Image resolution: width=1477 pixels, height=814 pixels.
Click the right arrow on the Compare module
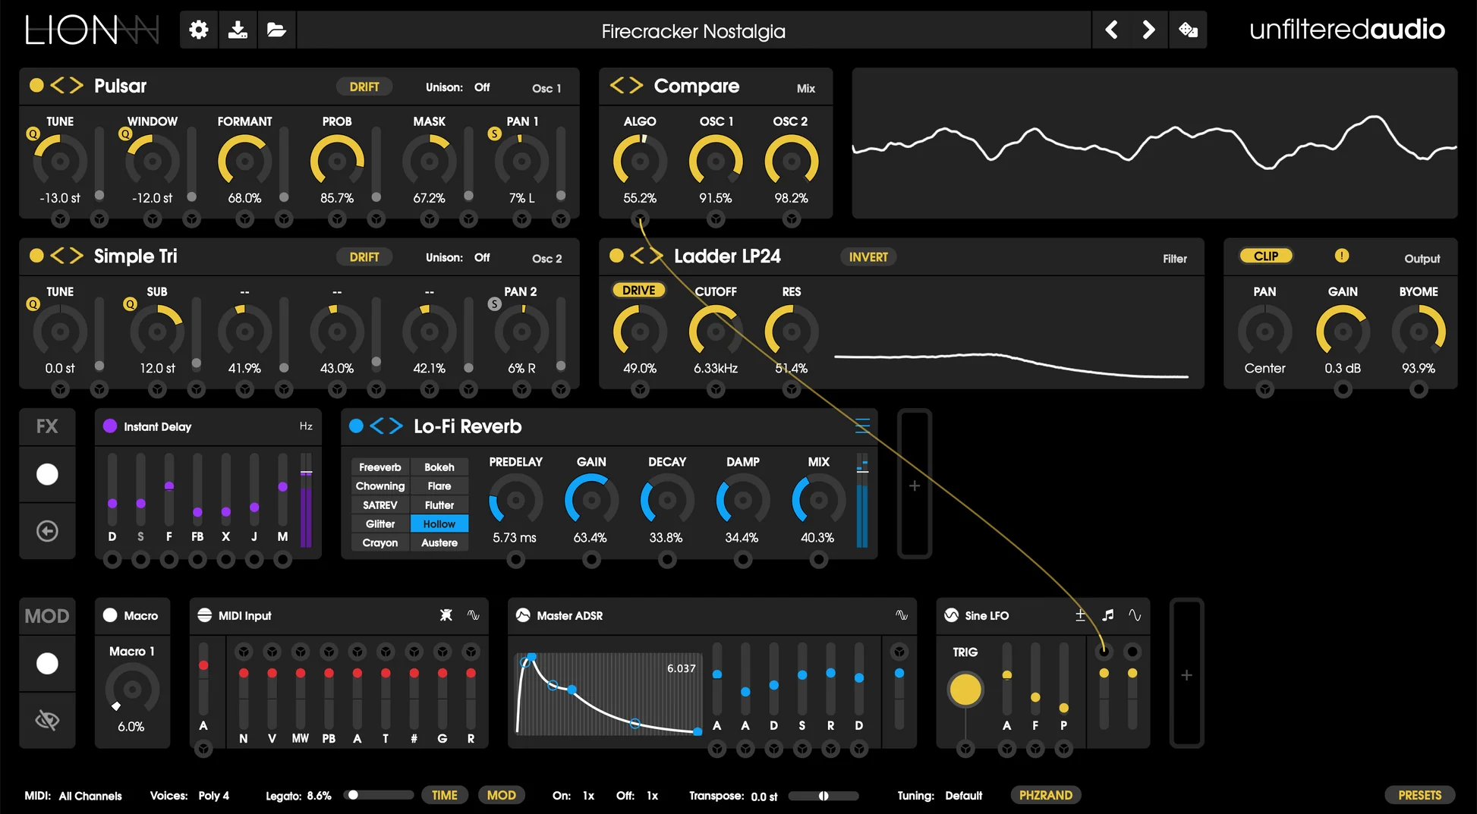click(635, 86)
